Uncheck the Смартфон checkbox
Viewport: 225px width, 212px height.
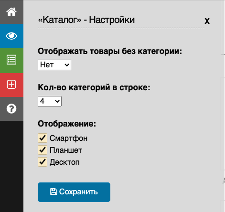tap(43, 138)
